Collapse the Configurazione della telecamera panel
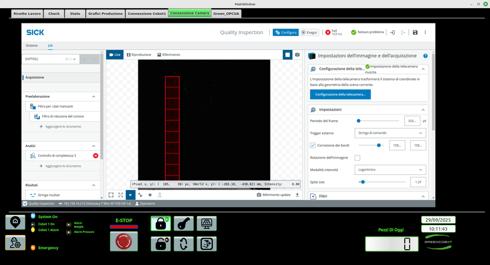The height and width of the screenshot is (265, 490). (423, 69)
